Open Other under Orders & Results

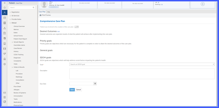coord(18,83)
